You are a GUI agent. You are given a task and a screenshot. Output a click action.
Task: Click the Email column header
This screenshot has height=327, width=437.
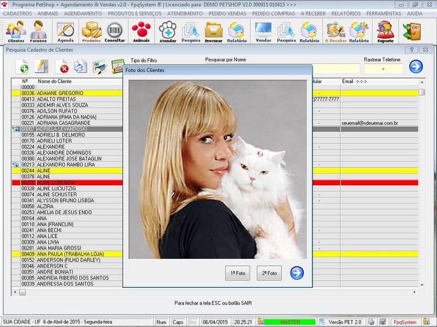354,81
